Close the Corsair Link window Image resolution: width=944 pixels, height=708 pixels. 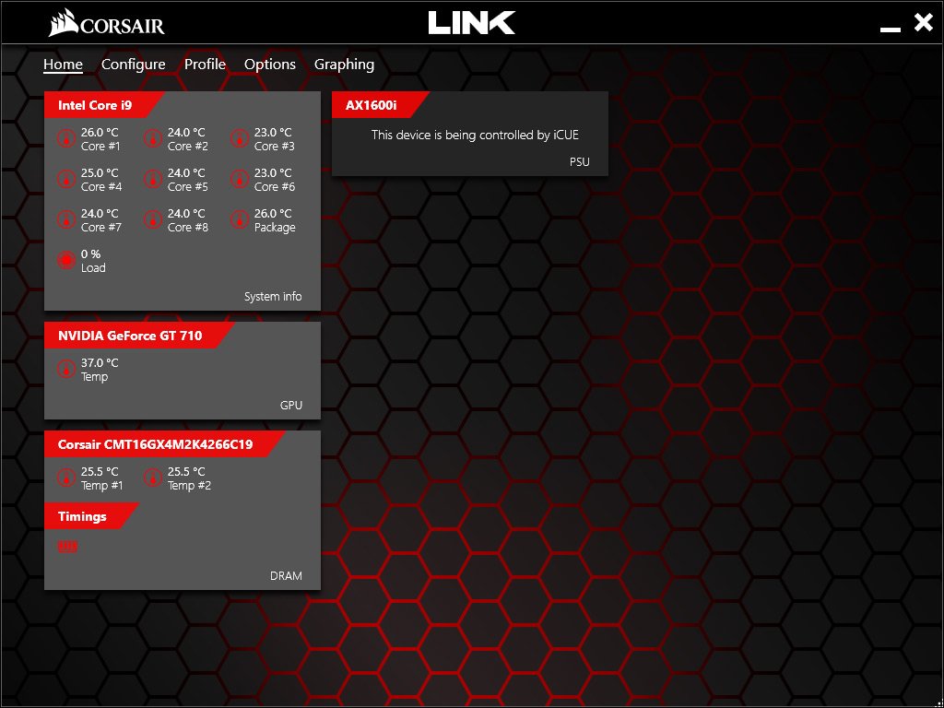click(x=923, y=22)
